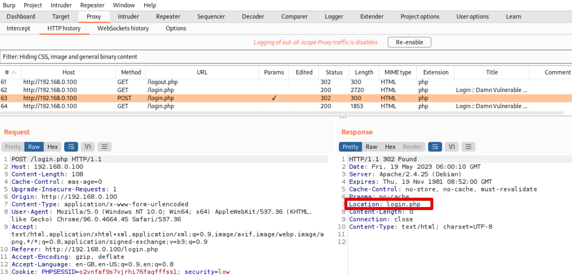The height and width of the screenshot is (276, 572).
Task: Select HTTP history sub-tab
Action: point(64,28)
